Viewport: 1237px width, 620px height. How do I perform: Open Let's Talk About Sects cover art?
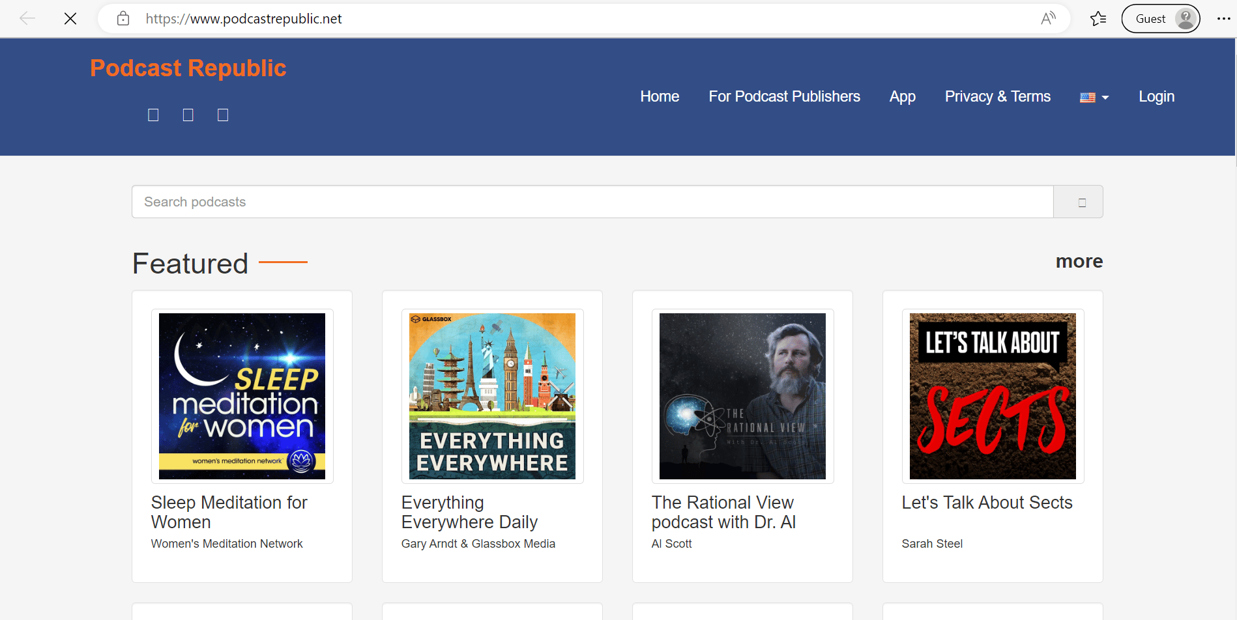(x=993, y=396)
